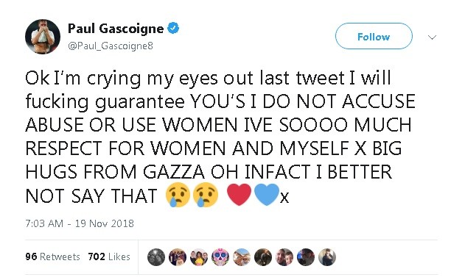
Task: Click the first crying face emoji
Action: (x=178, y=195)
